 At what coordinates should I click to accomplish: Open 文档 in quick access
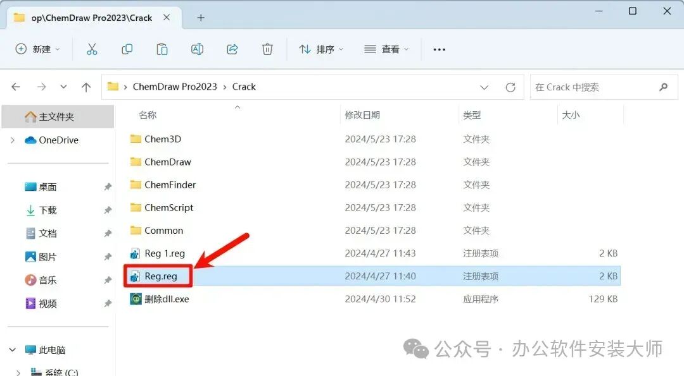tap(47, 233)
